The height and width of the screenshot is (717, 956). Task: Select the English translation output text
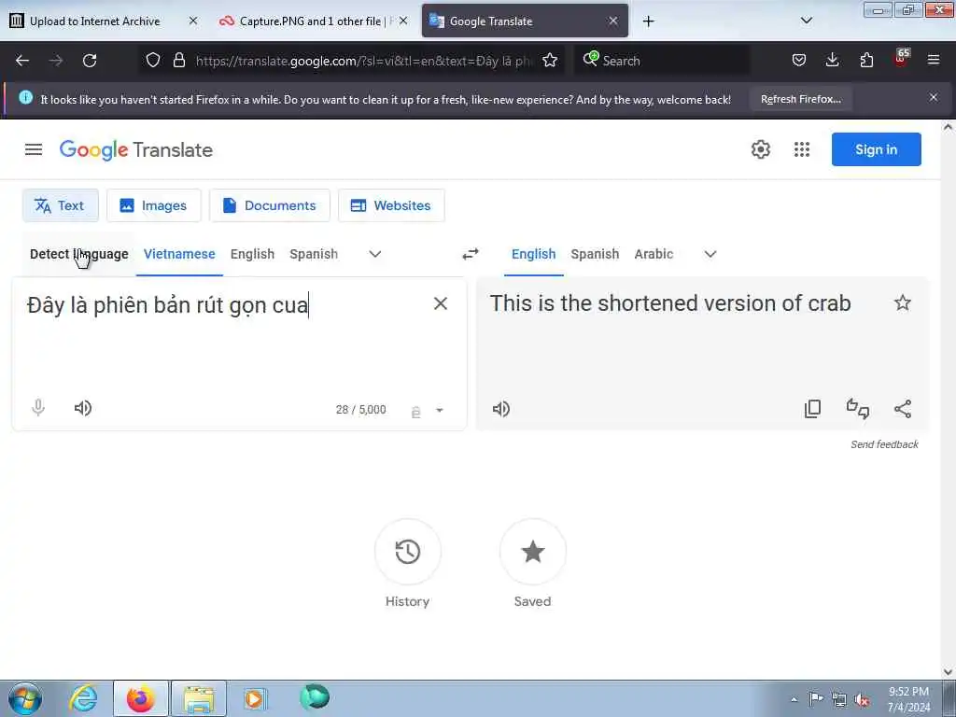pos(670,303)
